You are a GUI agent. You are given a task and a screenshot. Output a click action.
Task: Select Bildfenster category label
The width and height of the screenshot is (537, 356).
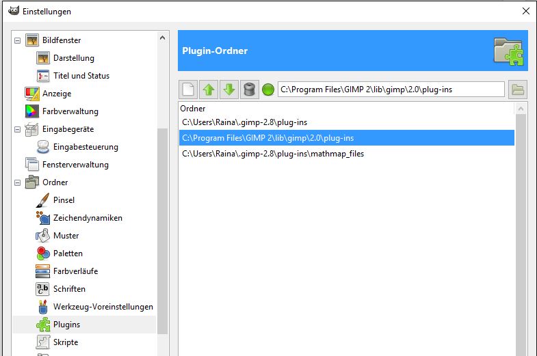(62, 40)
